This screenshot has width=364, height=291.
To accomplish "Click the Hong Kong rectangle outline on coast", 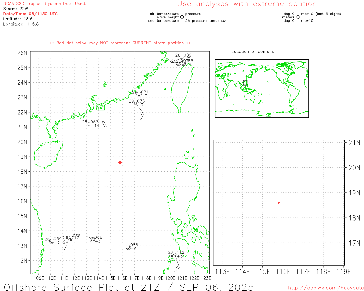I will 100,107.
